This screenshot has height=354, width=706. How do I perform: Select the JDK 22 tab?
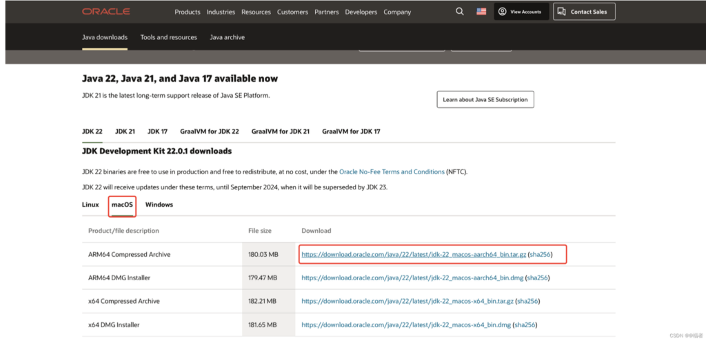coord(92,132)
